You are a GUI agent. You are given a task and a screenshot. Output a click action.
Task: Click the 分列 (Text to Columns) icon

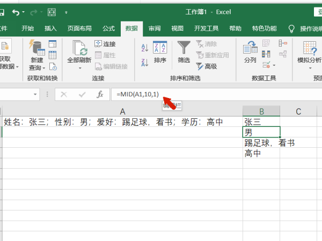(250, 52)
